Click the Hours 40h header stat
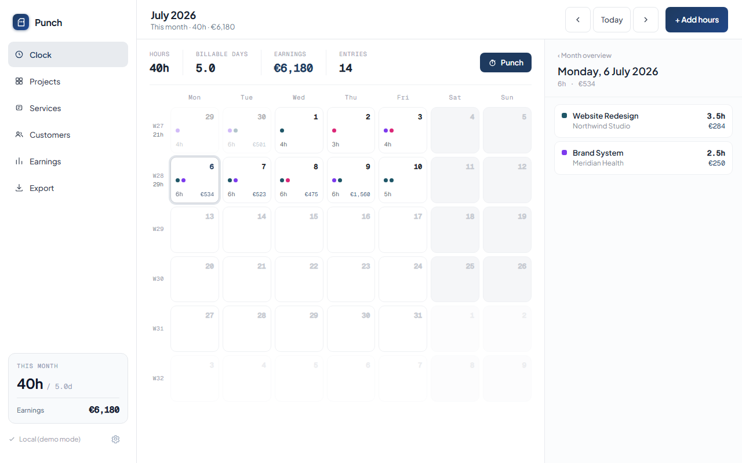The image size is (742, 463). [159, 63]
